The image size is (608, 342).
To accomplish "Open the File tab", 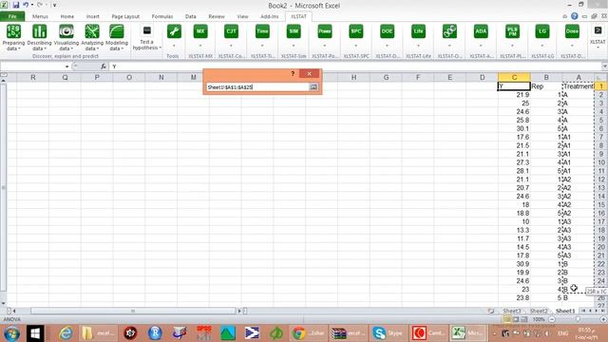I will 12,16.
